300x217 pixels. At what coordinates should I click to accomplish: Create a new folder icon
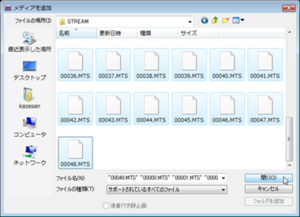tap(225, 21)
